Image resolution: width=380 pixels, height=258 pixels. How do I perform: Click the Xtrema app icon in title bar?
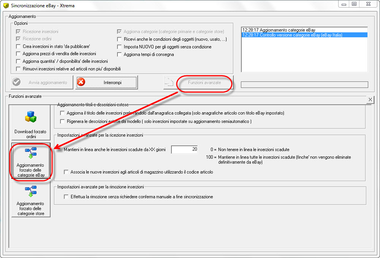coord(6,5)
